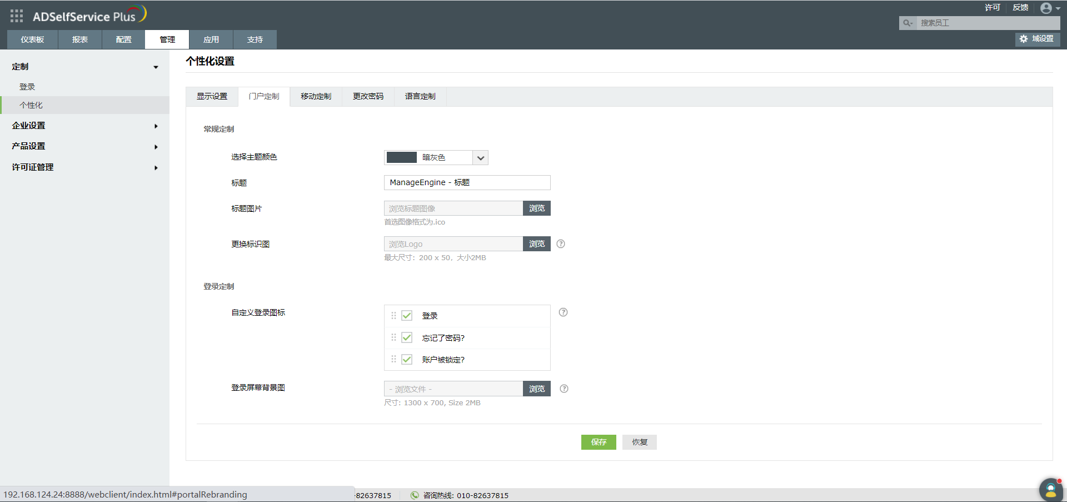This screenshot has height=502, width=1067.
Task: Open the app grid launcher icon
Action: [x=17, y=16]
